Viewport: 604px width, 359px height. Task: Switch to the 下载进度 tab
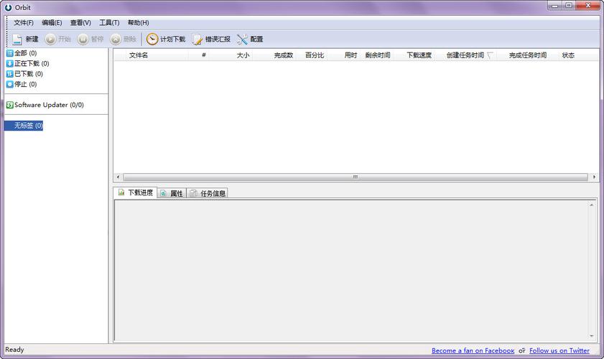click(135, 192)
